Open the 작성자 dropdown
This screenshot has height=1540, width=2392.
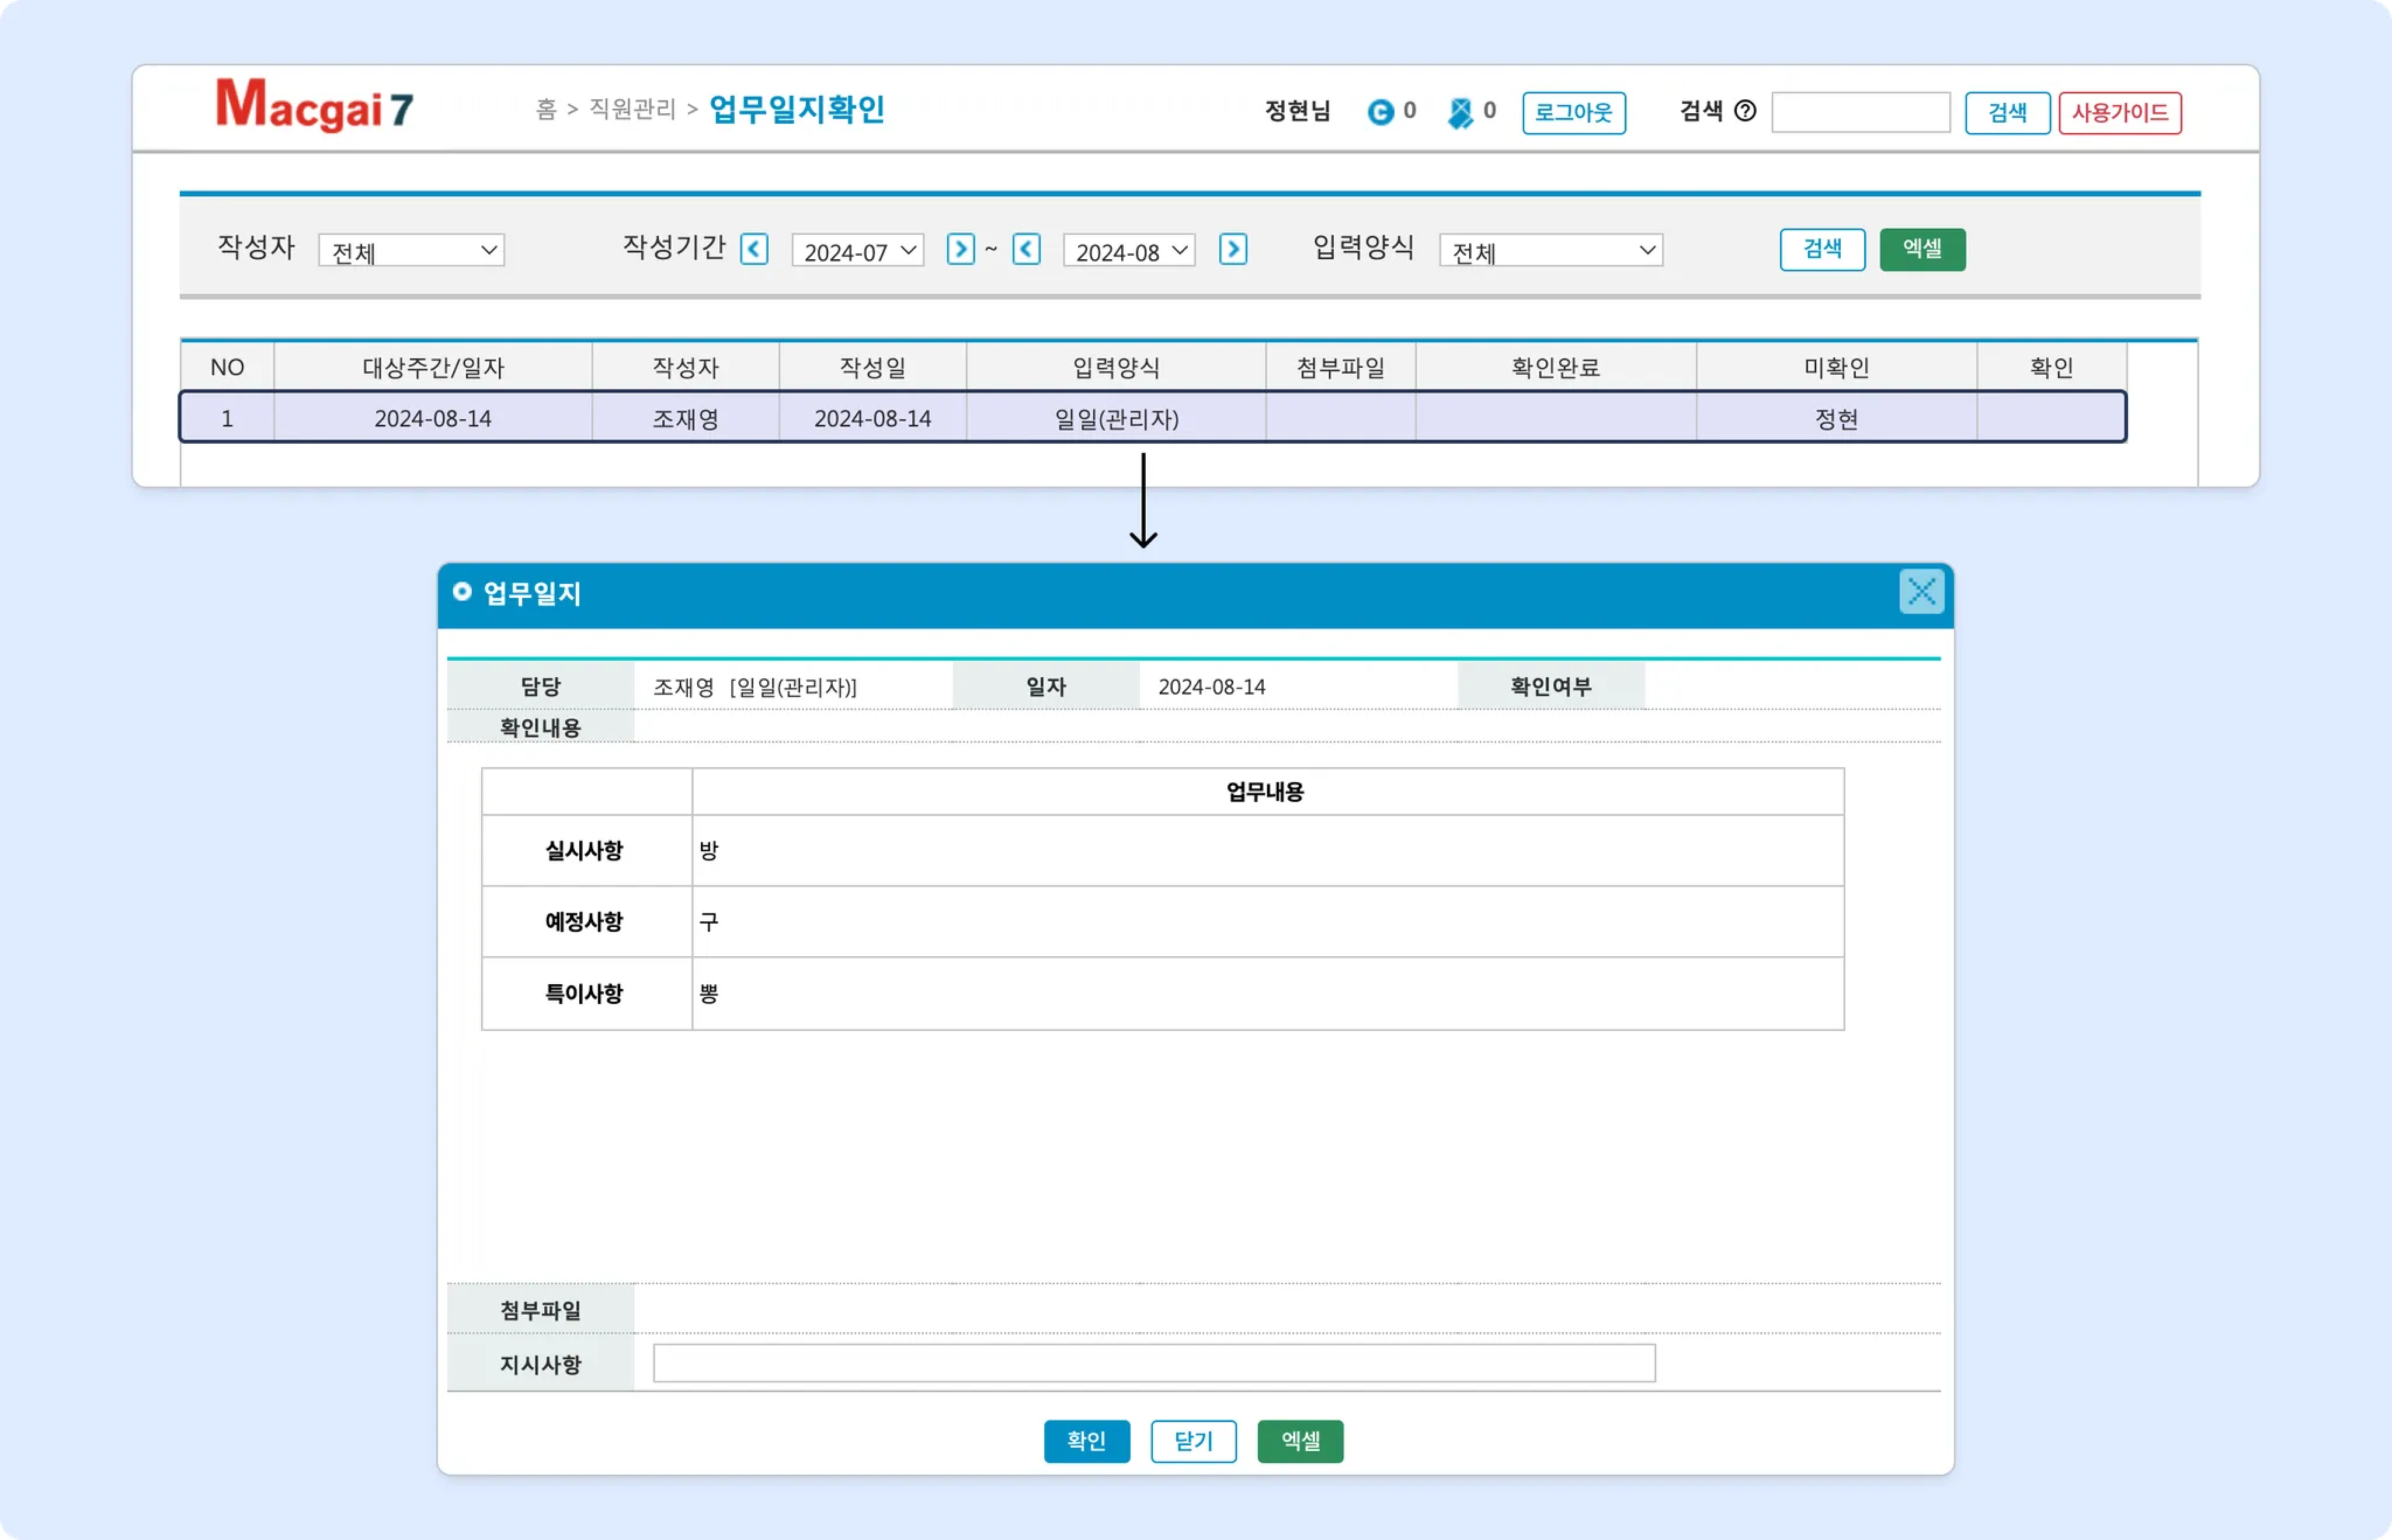tap(411, 251)
